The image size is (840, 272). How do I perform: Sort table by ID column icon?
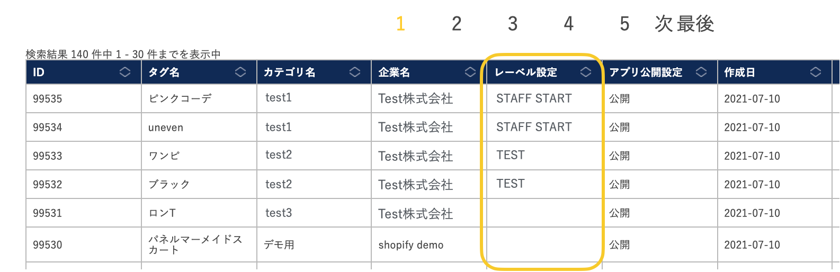(125, 72)
